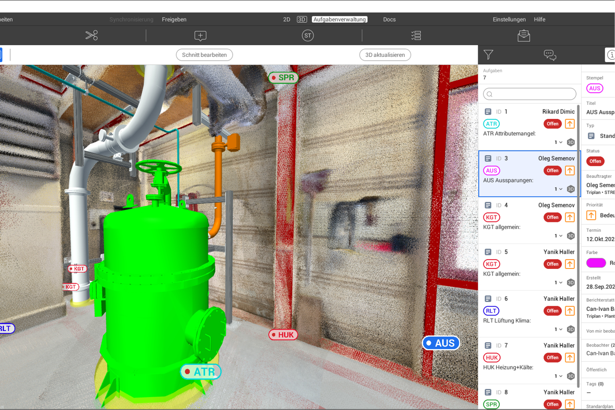Viewport: 615px width, 410px height.
Task: Click priority arrow icon on task ID 6
Action: (570, 311)
